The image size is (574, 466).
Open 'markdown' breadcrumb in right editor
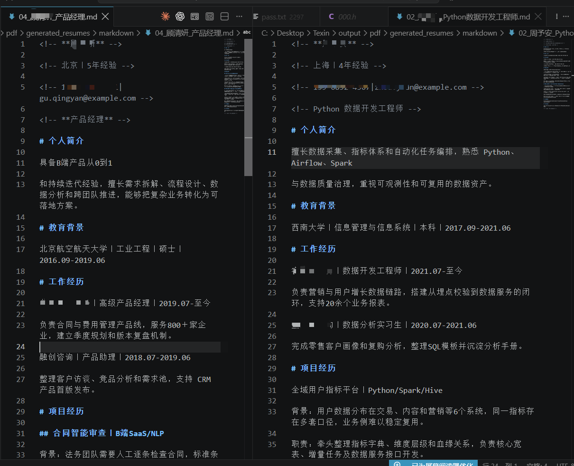(x=480, y=33)
